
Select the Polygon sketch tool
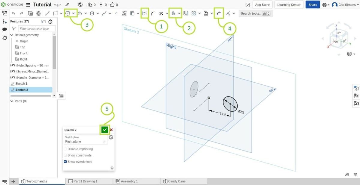(92, 13)
